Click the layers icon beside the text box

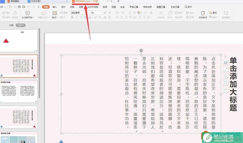(226, 62)
